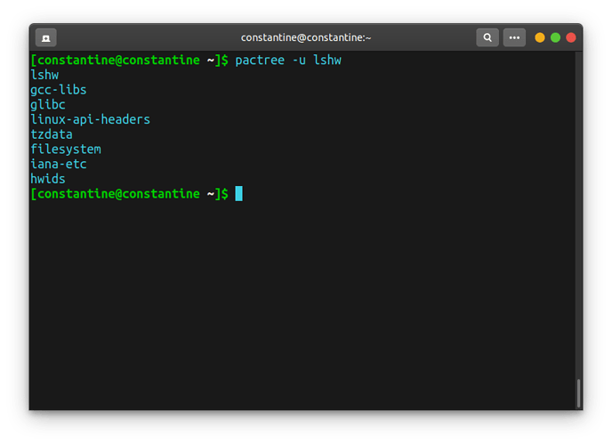
Task: Click the constantine@constantine:~ window title
Action: pyautogui.click(x=305, y=37)
